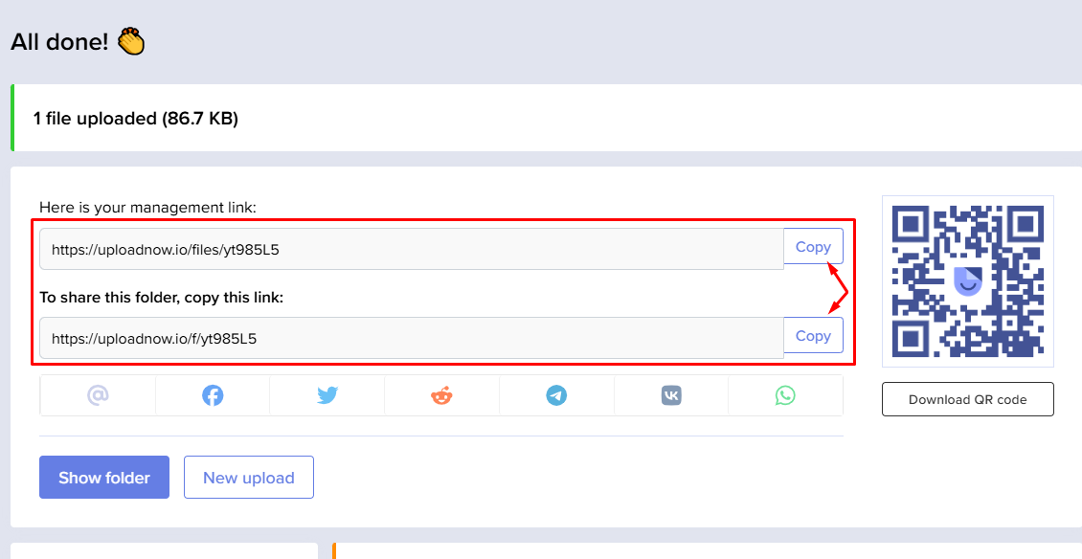Share the link via email icon
Image resolution: width=1082 pixels, height=559 pixels.
tap(97, 394)
